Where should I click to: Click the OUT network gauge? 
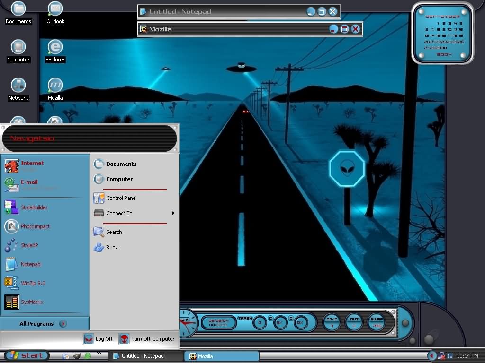354,322
